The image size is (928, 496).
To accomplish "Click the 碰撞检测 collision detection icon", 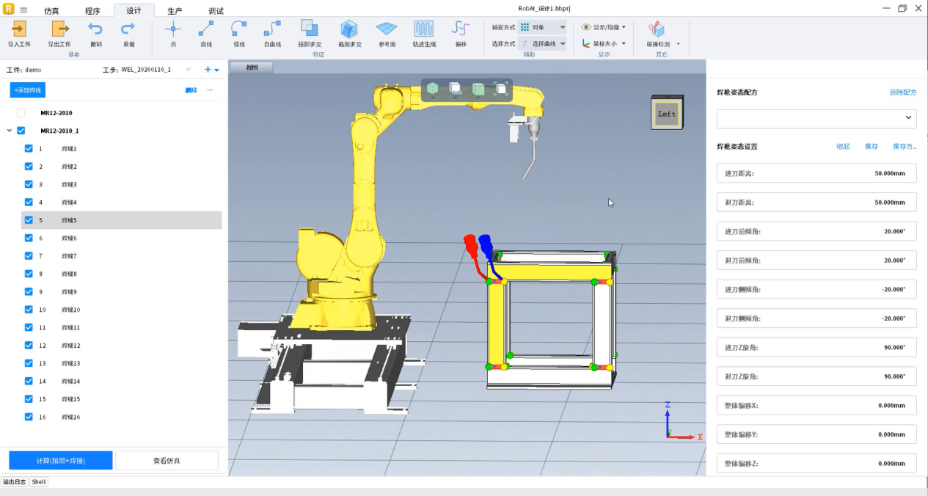I will coord(656,29).
